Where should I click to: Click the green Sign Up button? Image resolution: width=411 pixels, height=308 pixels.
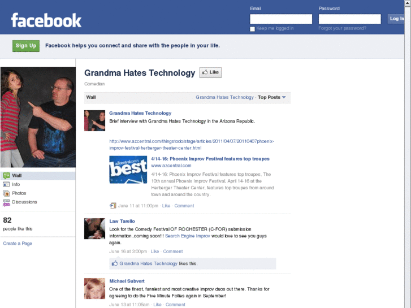click(26, 46)
